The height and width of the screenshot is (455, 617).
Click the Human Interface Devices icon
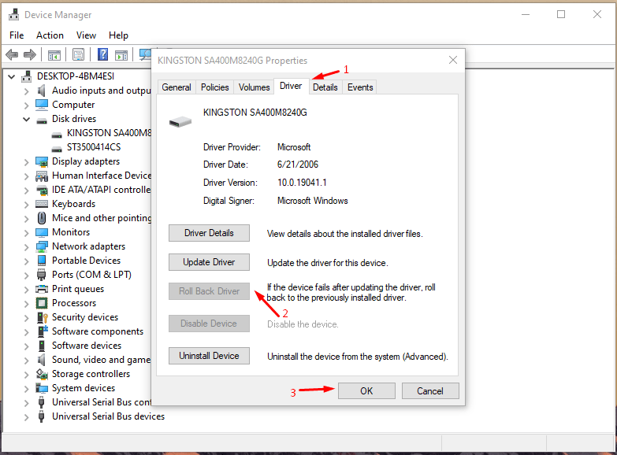coord(42,176)
